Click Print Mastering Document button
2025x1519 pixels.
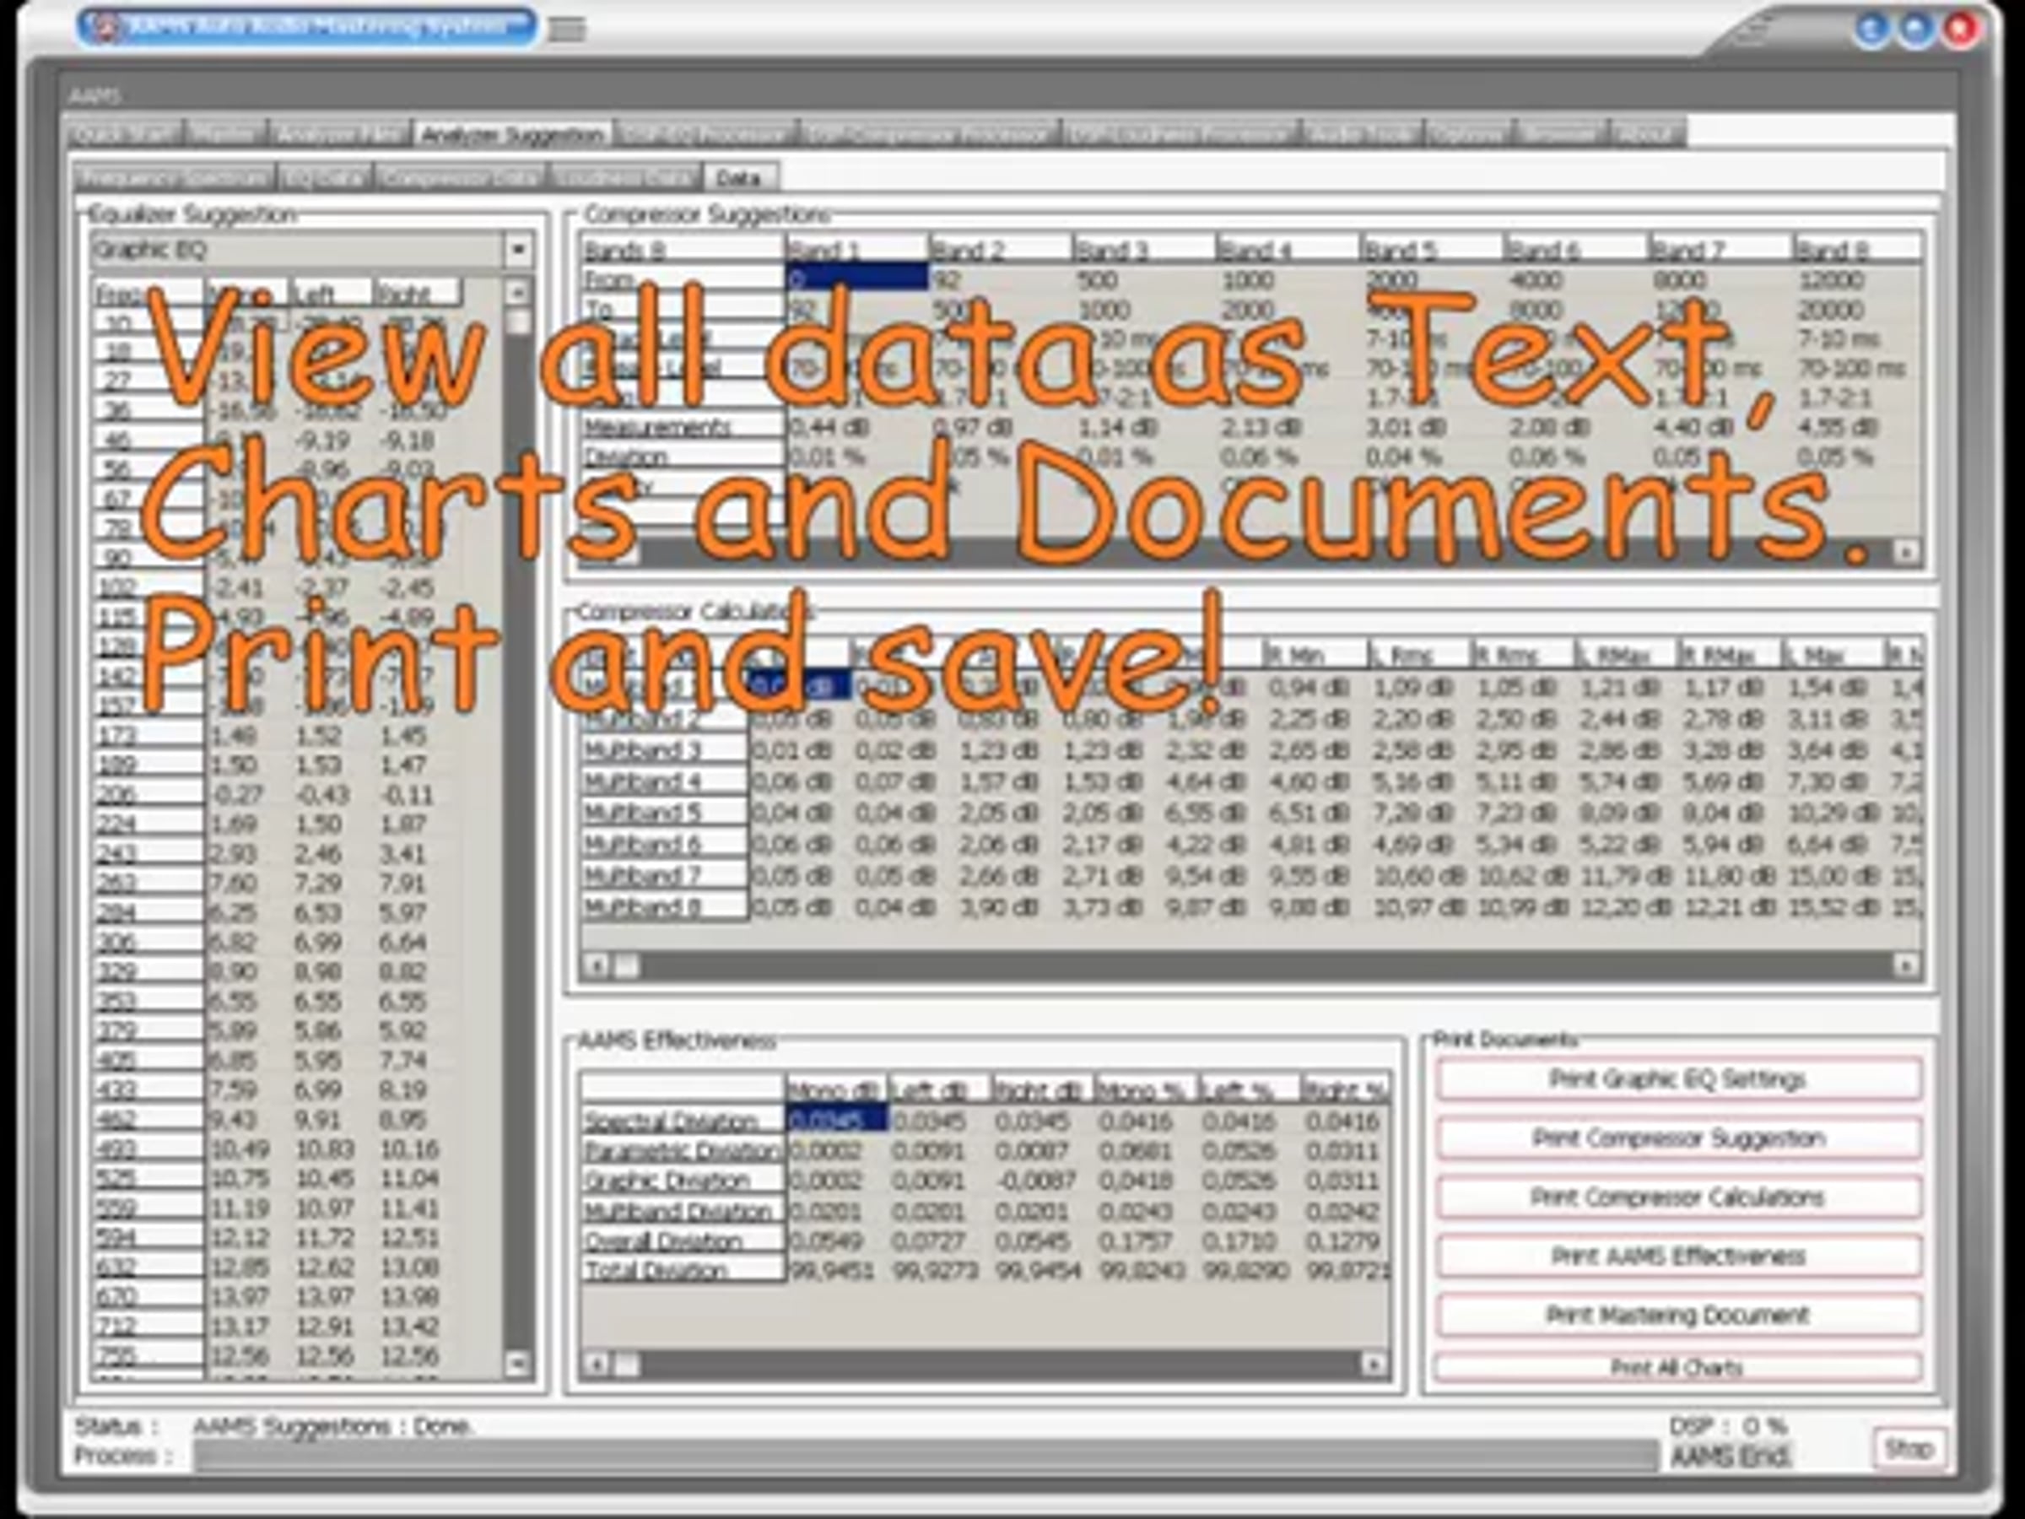point(1677,1316)
